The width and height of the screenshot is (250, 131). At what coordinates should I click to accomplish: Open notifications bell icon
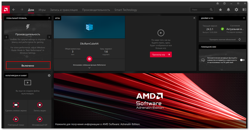point(228,10)
